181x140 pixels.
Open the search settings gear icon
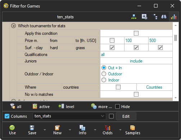pos(144,17)
